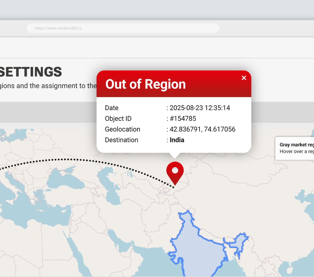314x277 pixels.
Task: Click the SETTINGS page heading
Action: click(x=30, y=72)
